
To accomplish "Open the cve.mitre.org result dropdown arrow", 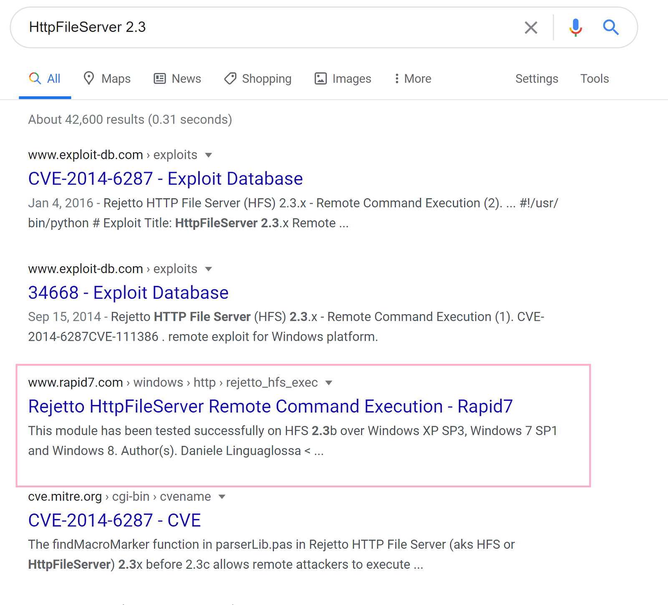I will tap(222, 497).
